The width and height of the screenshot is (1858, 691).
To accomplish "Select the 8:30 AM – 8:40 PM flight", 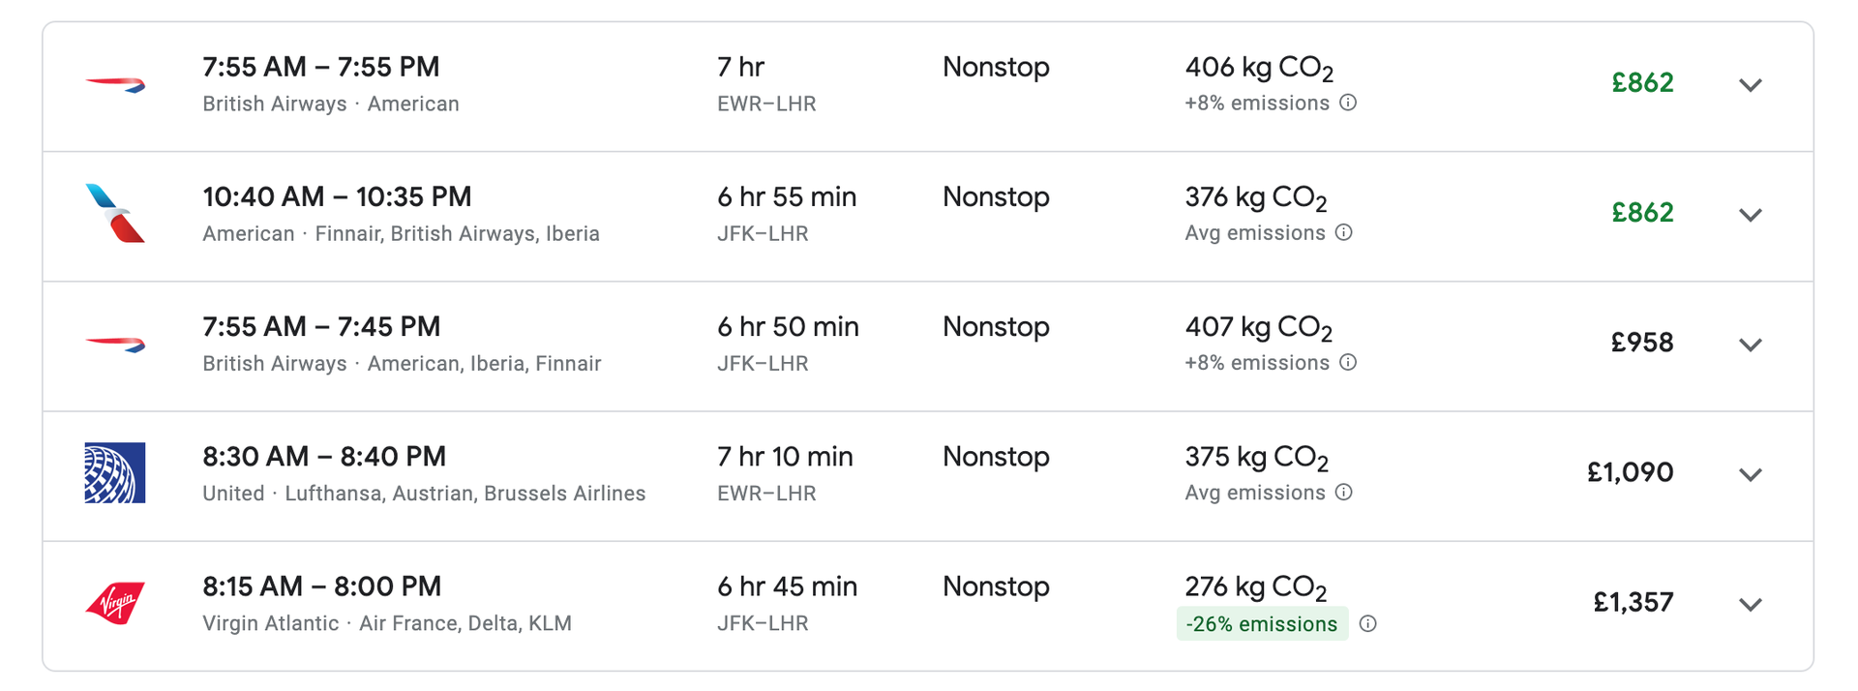I will click(927, 476).
